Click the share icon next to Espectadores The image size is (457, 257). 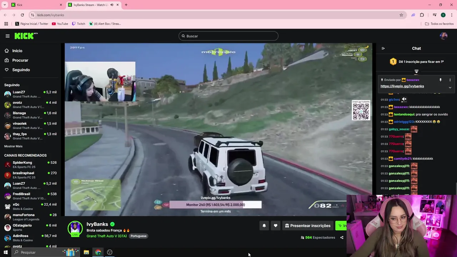(x=342, y=238)
